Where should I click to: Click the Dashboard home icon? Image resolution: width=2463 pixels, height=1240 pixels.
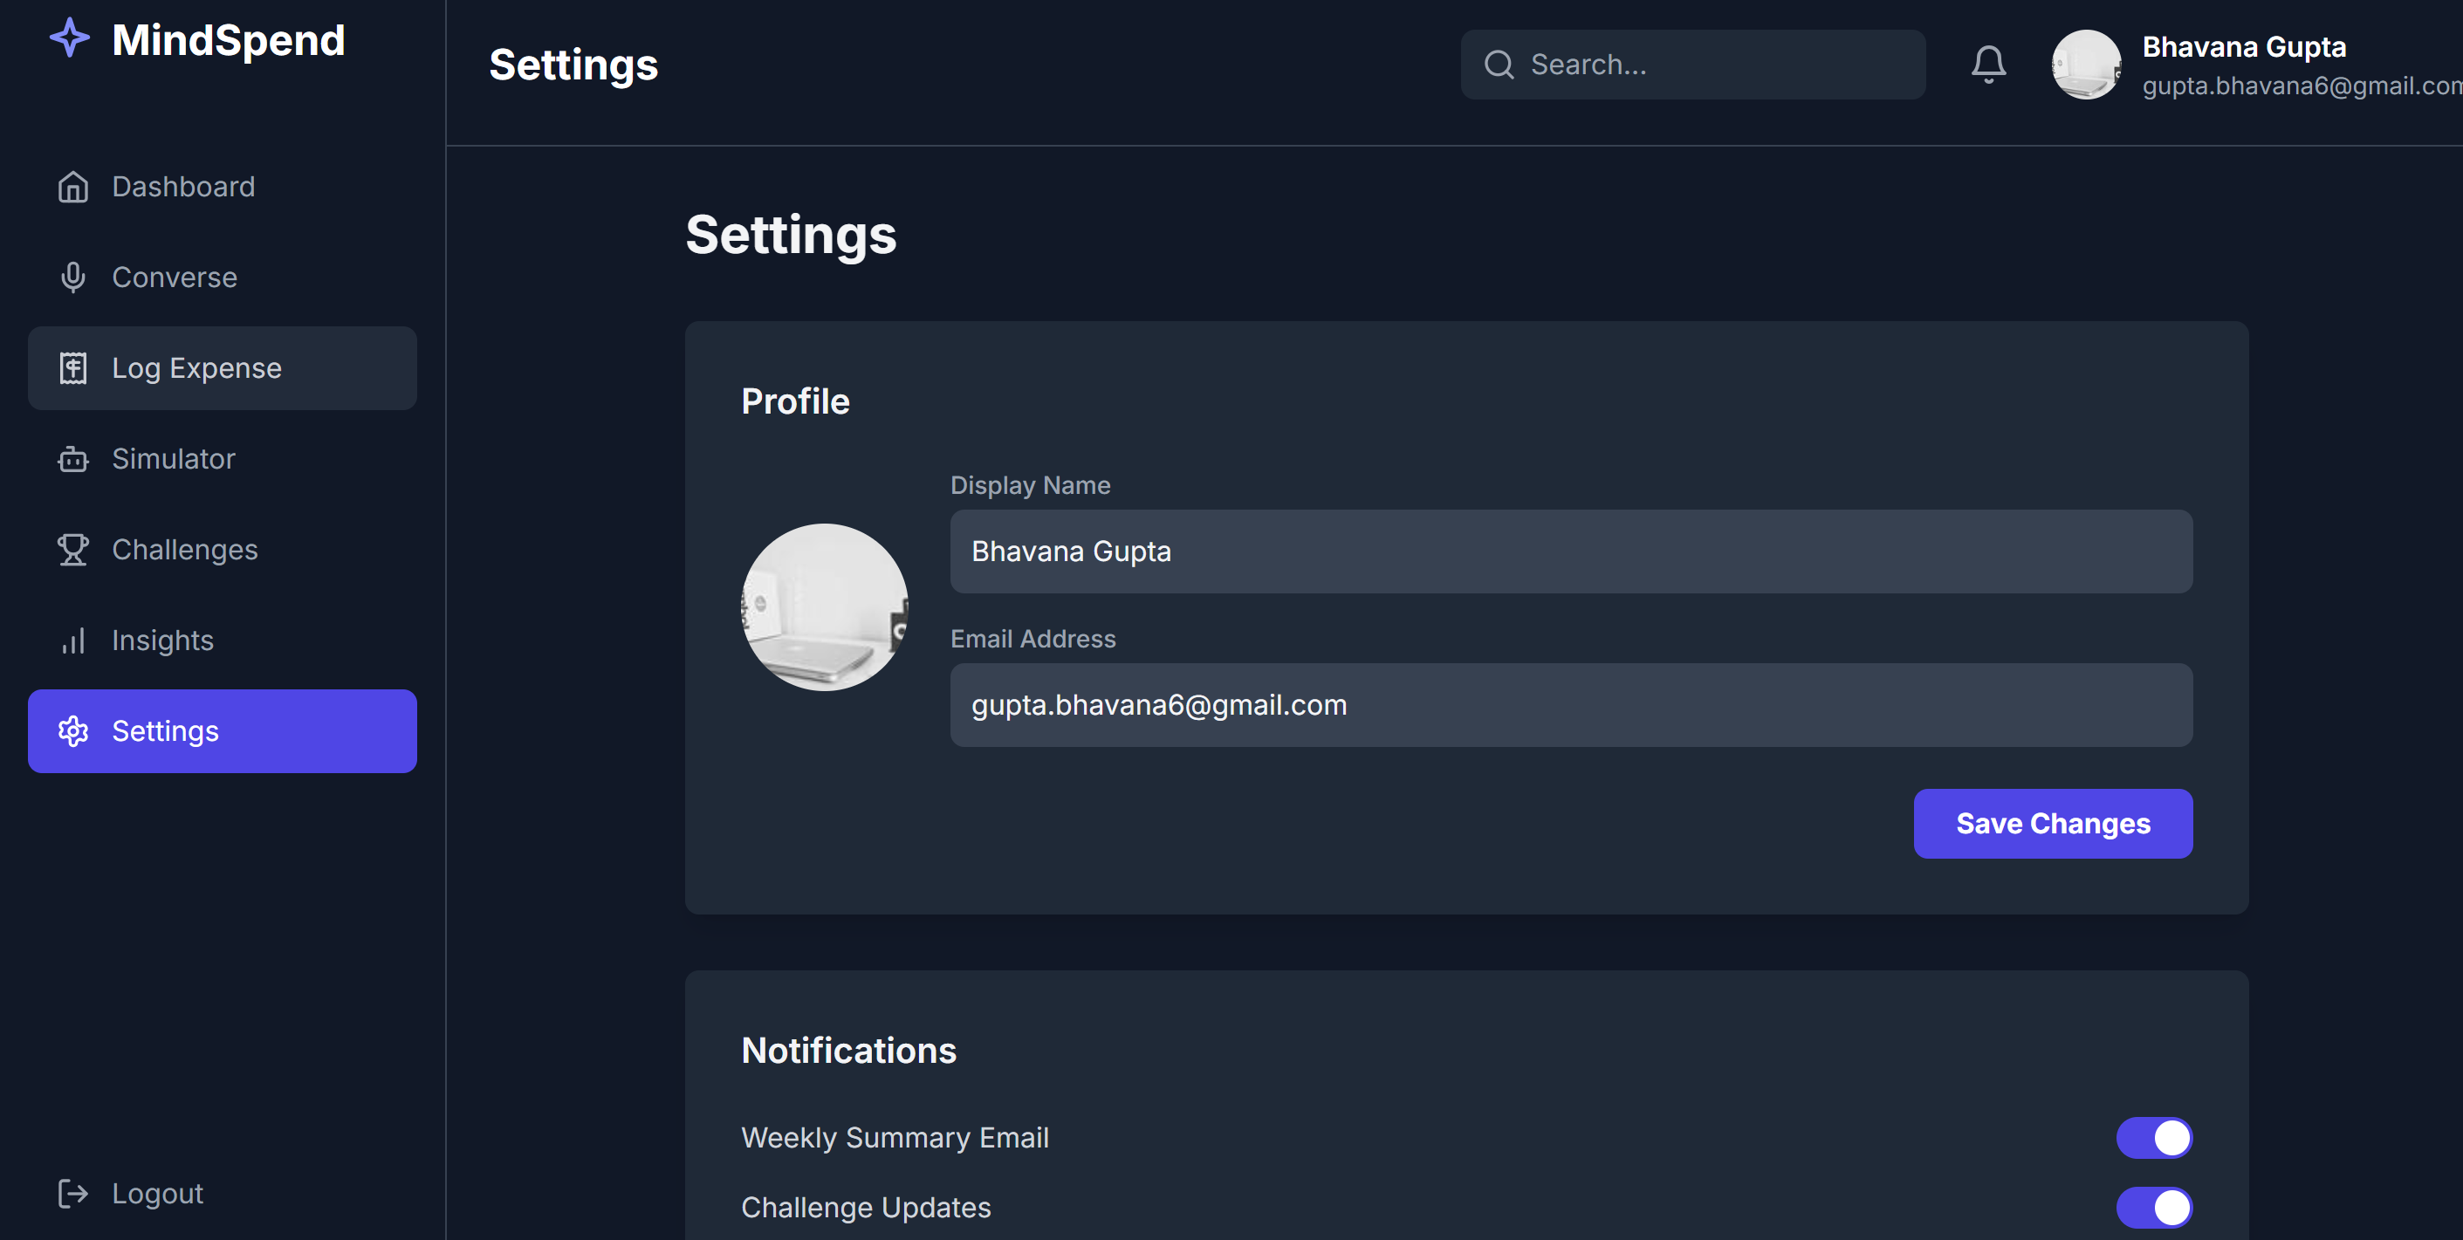(x=72, y=187)
